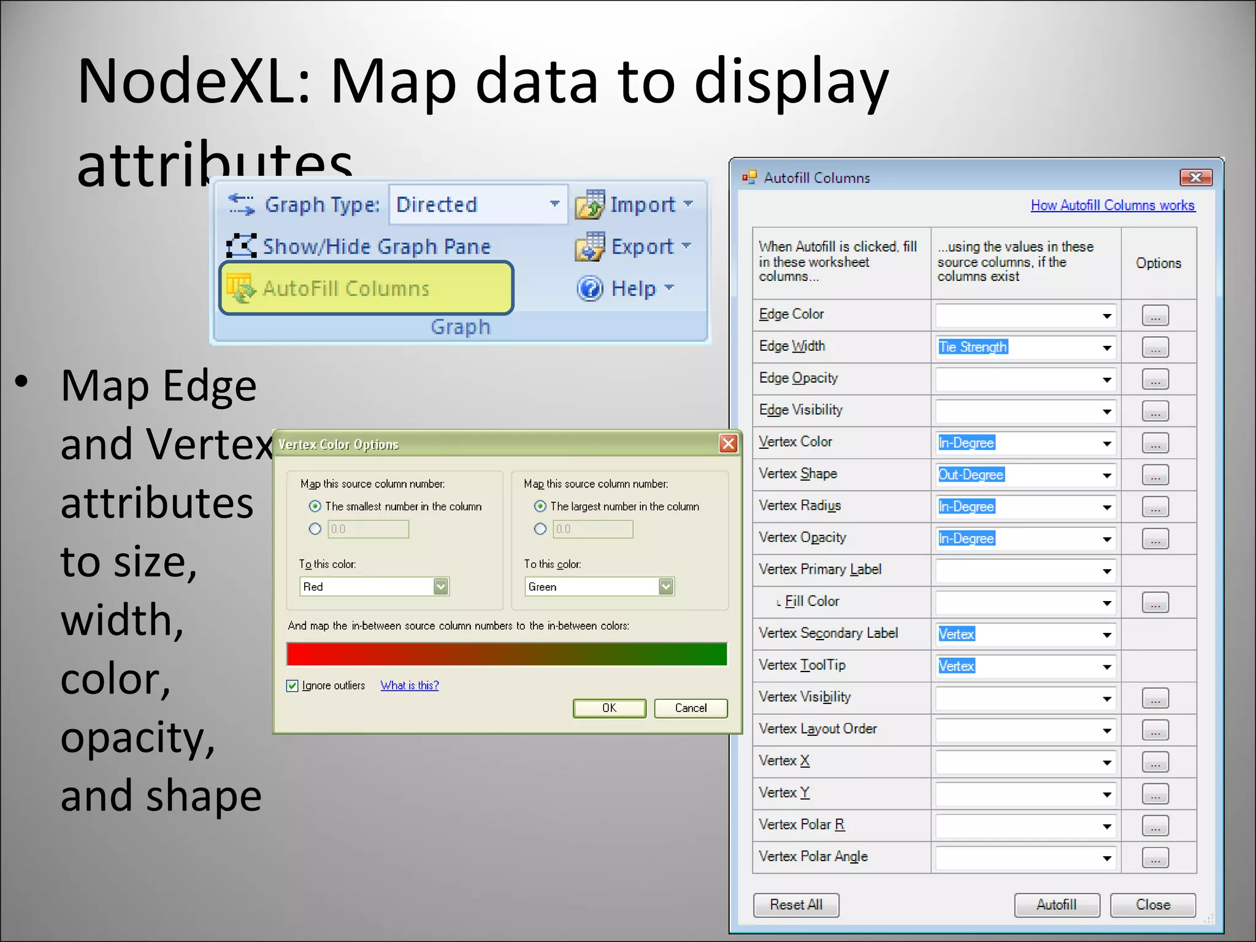Viewport: 1256px width, 942px height.
Task: Open the Vertex Opacity options button
Action: pyautogui.click(x=1155, y=538)
